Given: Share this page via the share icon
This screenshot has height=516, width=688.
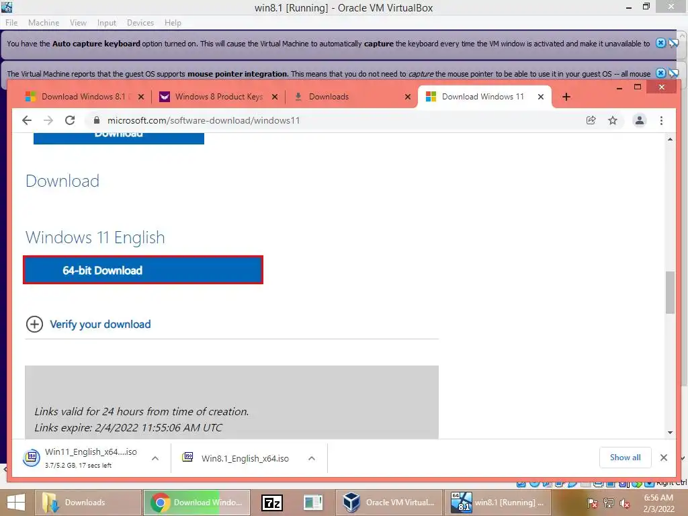Looking at the screenshot, I should [591, 120].
